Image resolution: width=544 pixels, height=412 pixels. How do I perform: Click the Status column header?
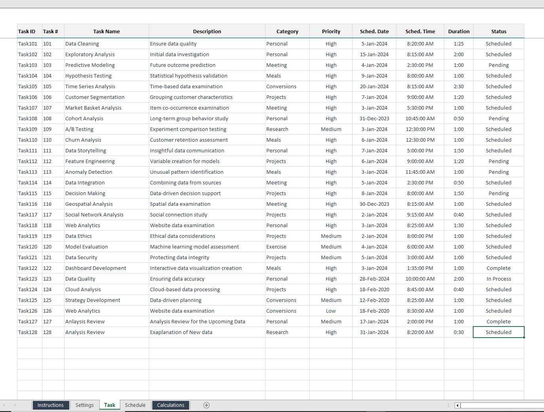tap(499, 31)
